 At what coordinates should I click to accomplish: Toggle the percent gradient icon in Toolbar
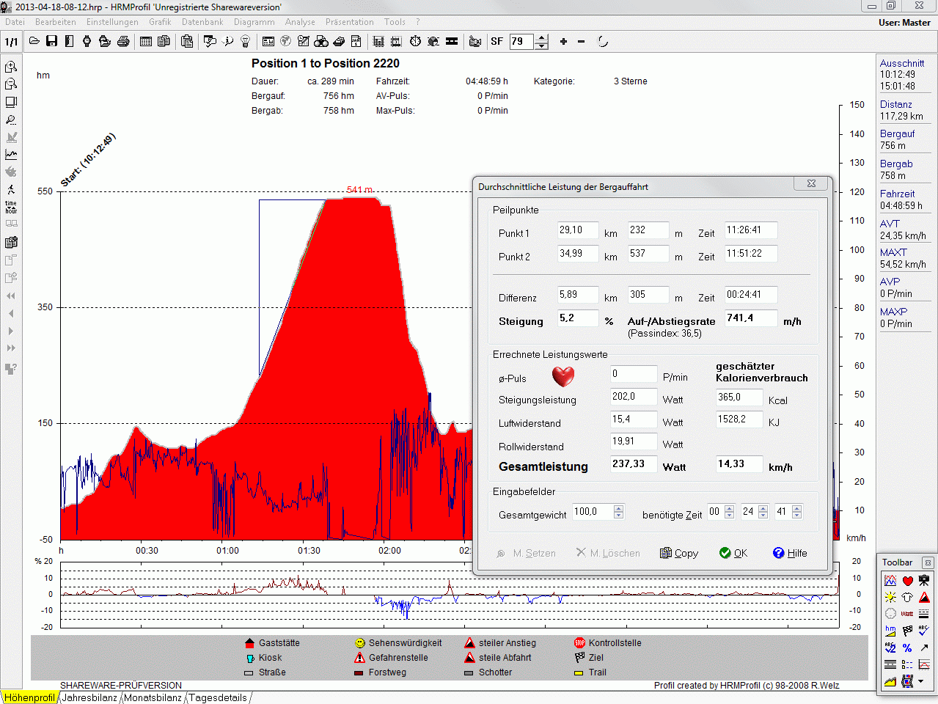click(907, 648)
